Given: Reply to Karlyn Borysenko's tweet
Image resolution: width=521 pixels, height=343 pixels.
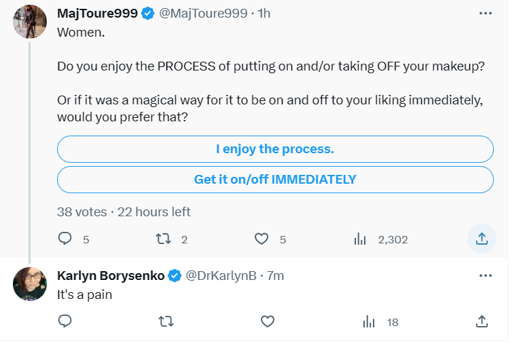Looking at the screenshot, I should click(x=65, y=321).
